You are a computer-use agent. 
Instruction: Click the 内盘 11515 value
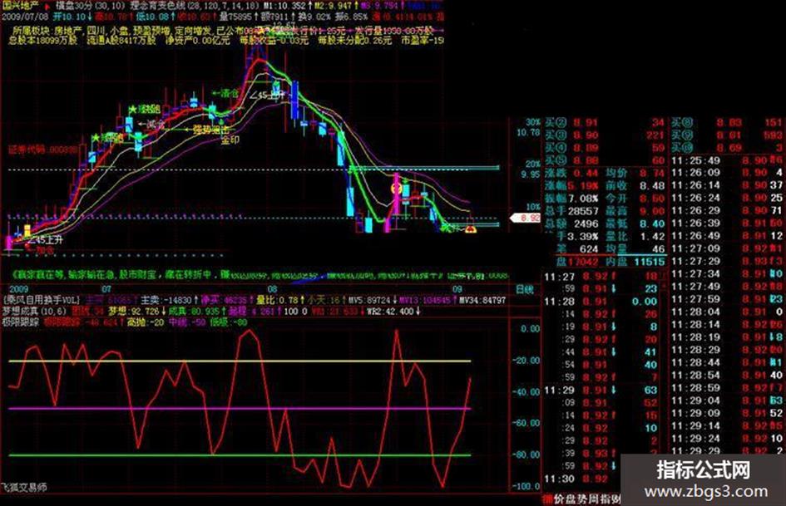(x=635, y=262)
